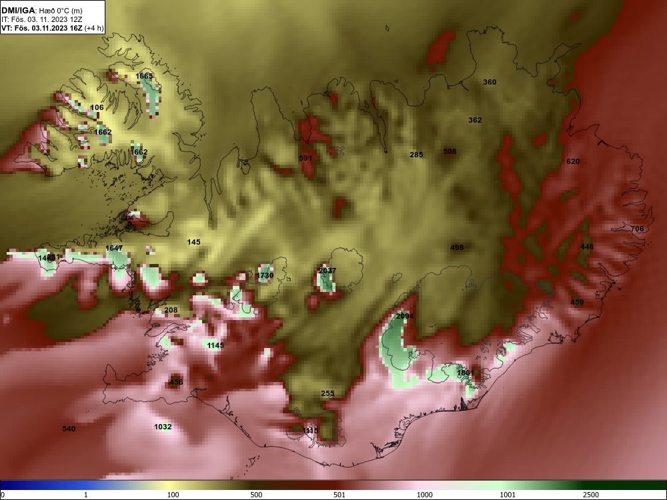Image resolution: width=667 pixels, height=500 pixels.
Task: Click the 208 height value on the map
Action: tap(171, 310)
